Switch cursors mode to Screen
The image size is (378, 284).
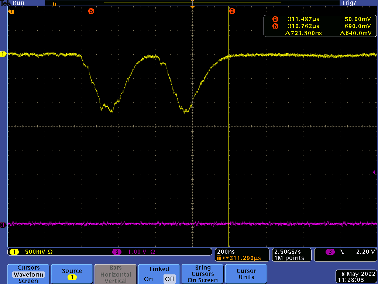point(28,281)
